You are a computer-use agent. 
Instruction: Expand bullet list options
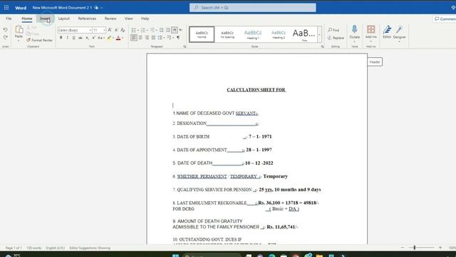[x=138, y=30]
